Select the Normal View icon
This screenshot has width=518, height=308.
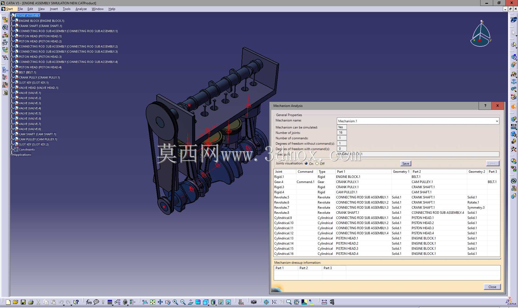[190, 302]
